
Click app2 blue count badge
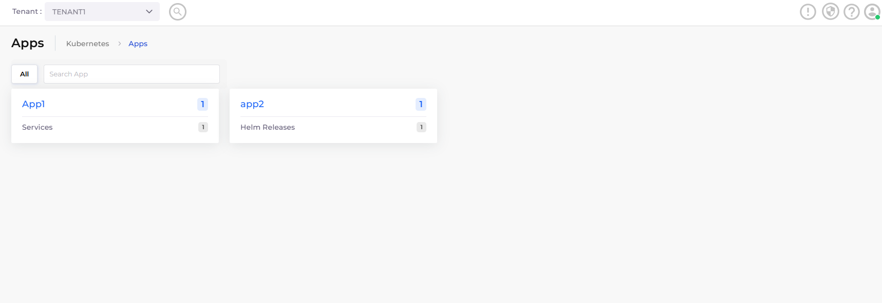click(421, 104)
